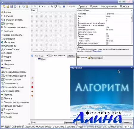
Task: Click the Применить button
Action: coord(69,122)
